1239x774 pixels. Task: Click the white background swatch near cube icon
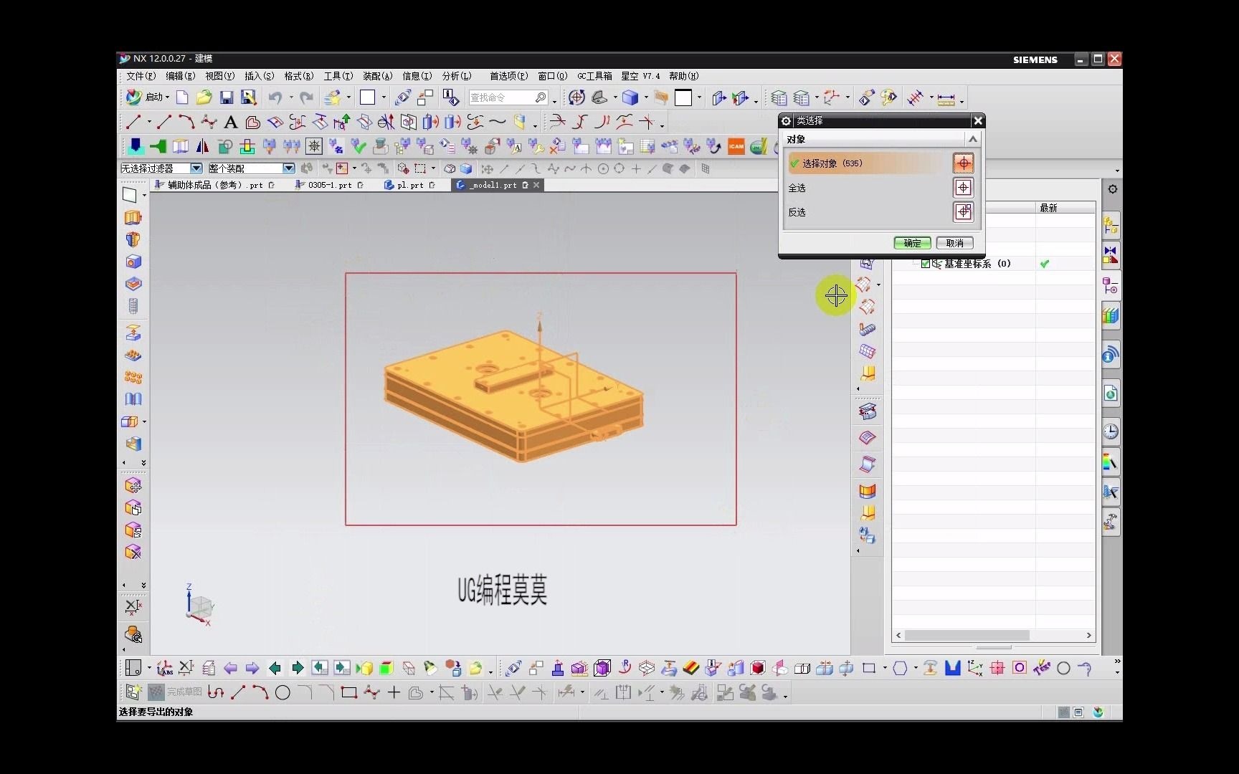point(683,97)
